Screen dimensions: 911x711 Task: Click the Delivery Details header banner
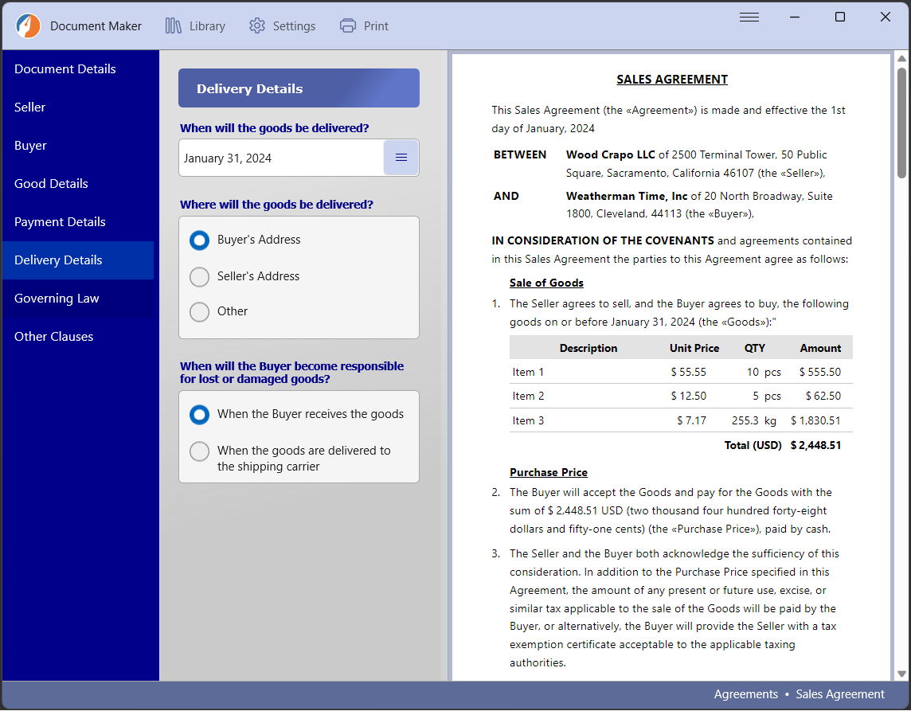299,88
